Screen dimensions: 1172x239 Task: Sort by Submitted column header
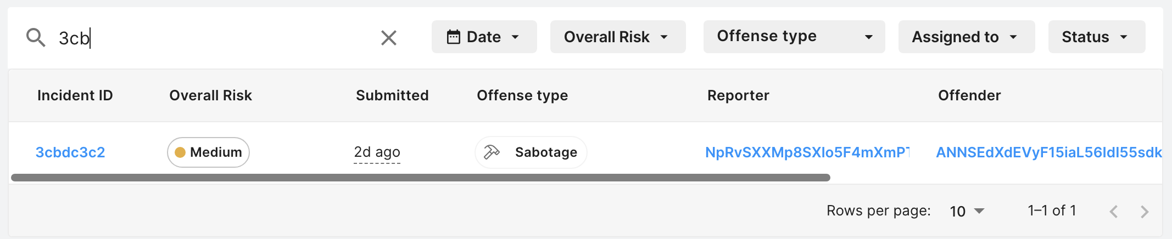pos(392,95)
